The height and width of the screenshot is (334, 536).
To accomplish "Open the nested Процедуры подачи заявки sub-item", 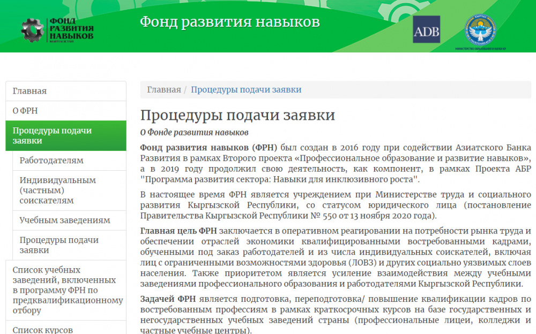I will coord(59,245).
